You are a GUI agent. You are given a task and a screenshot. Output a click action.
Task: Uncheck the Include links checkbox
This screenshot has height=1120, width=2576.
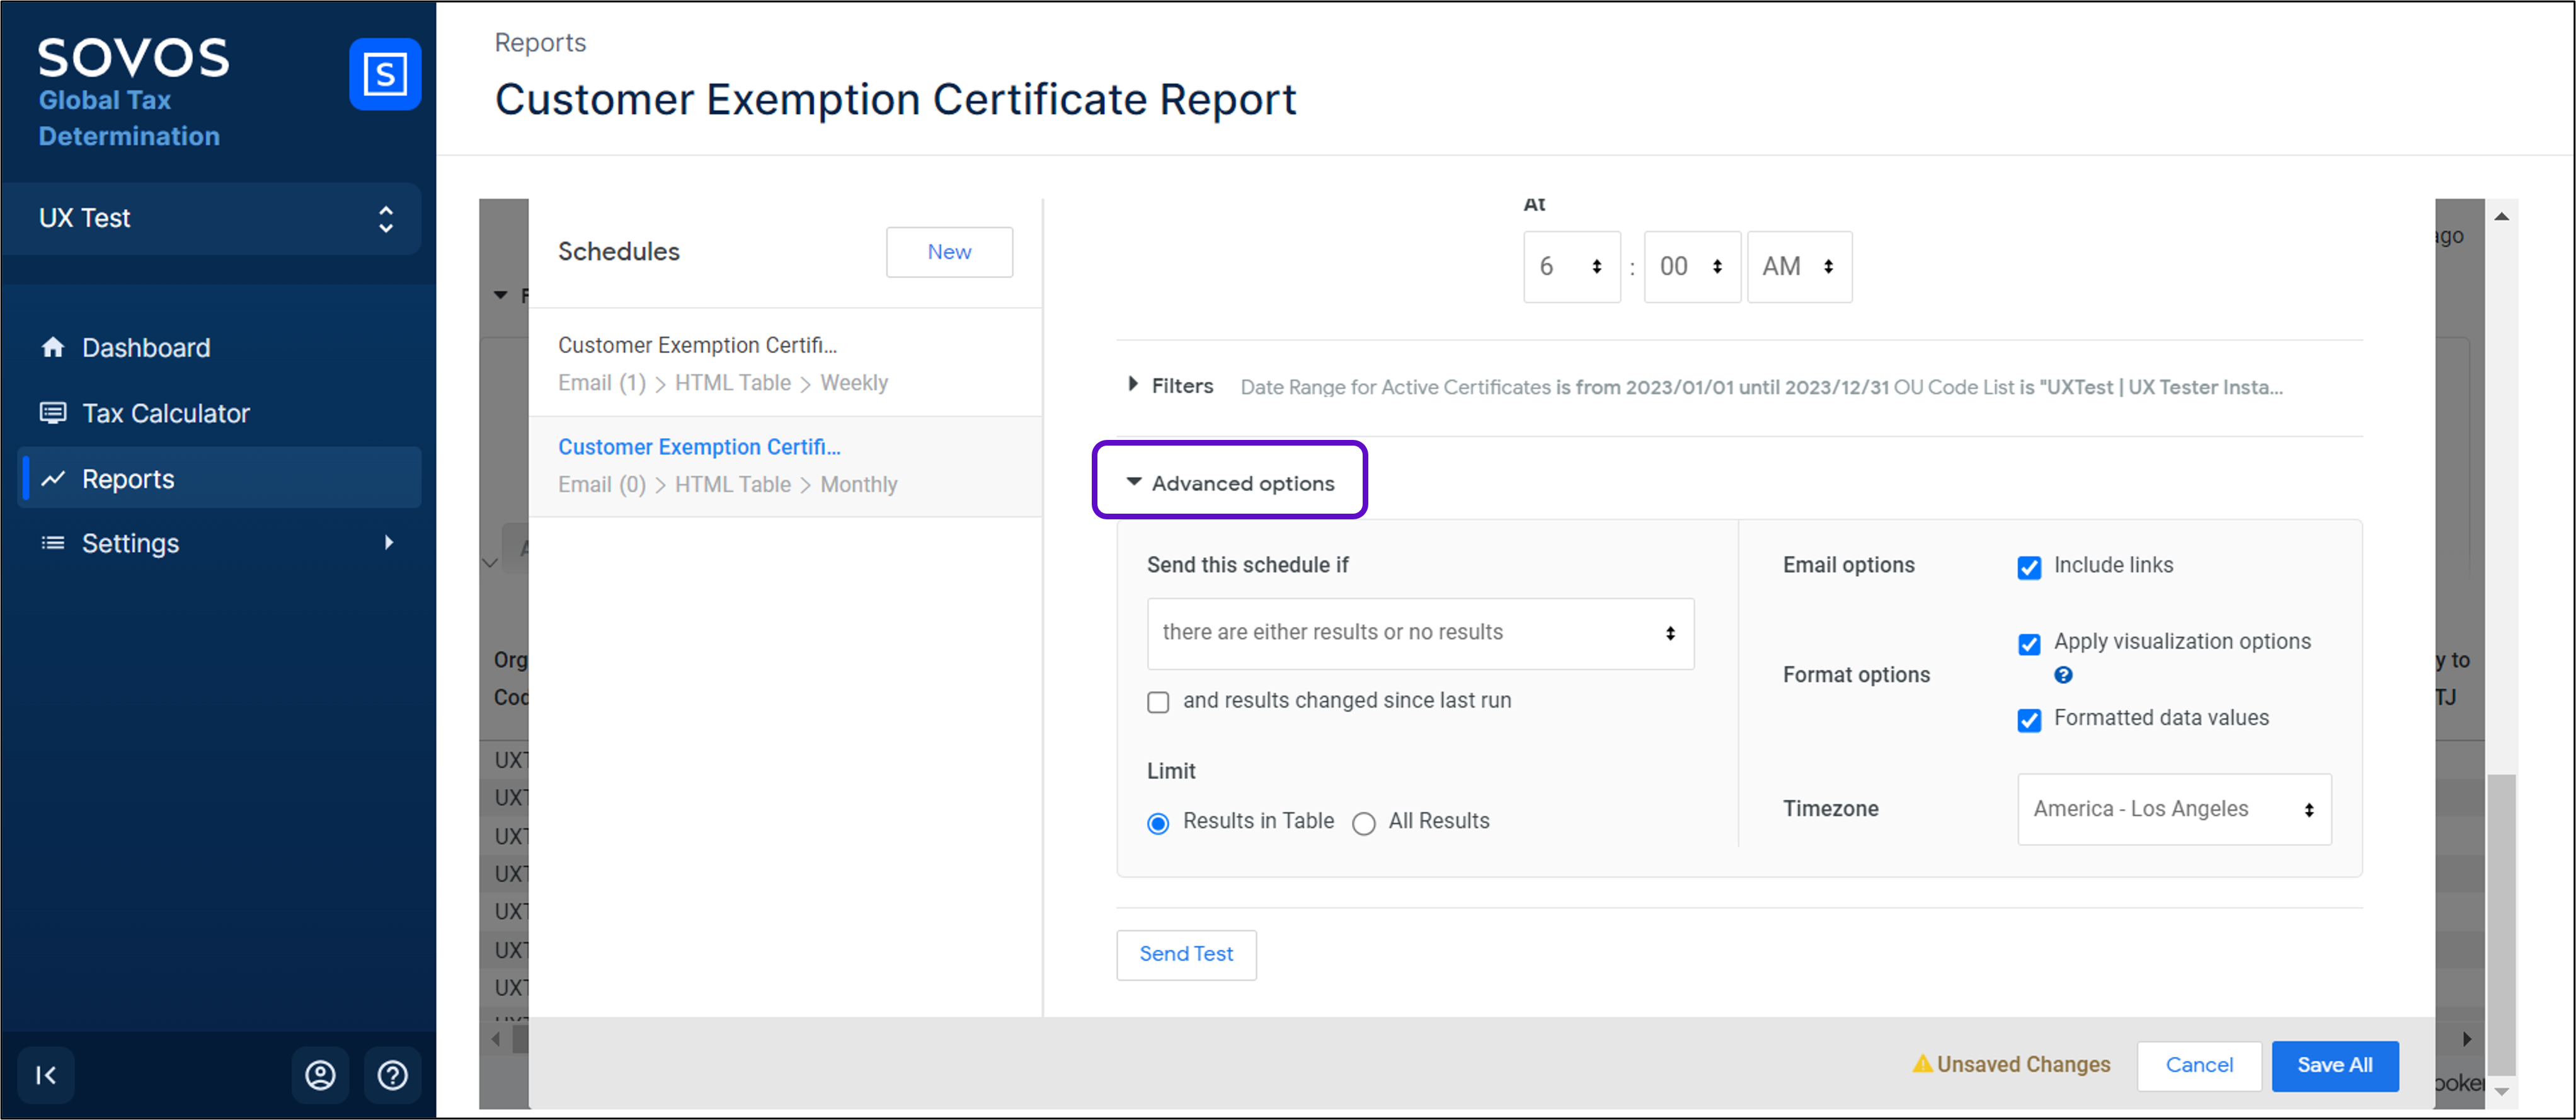2029,567
